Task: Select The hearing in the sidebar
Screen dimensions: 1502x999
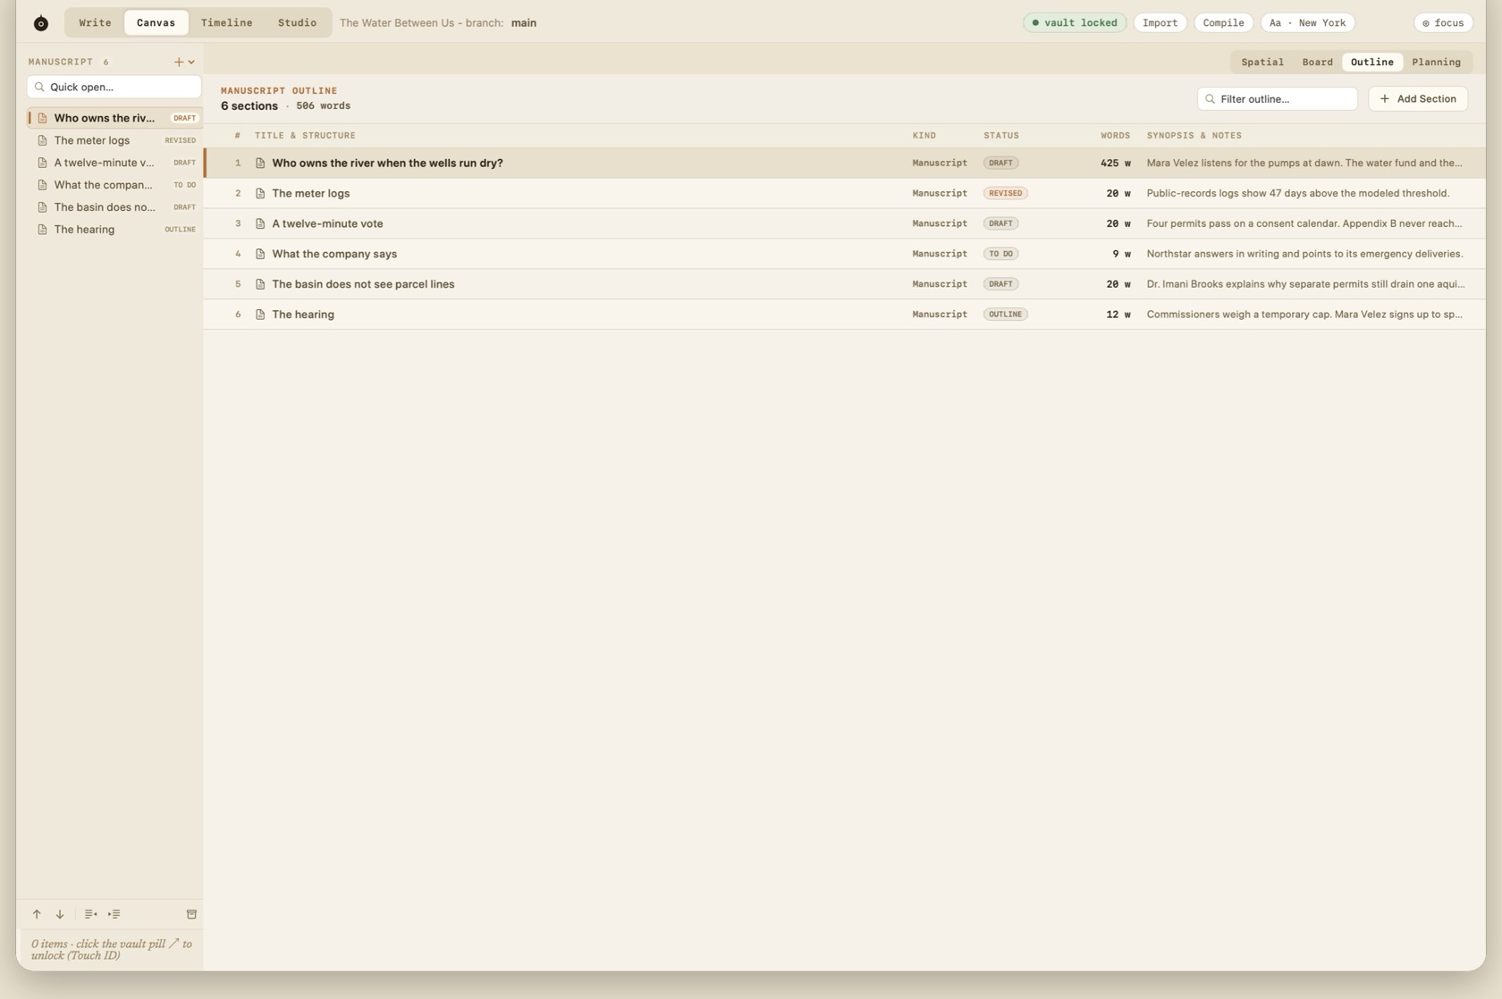Action: 114,230
